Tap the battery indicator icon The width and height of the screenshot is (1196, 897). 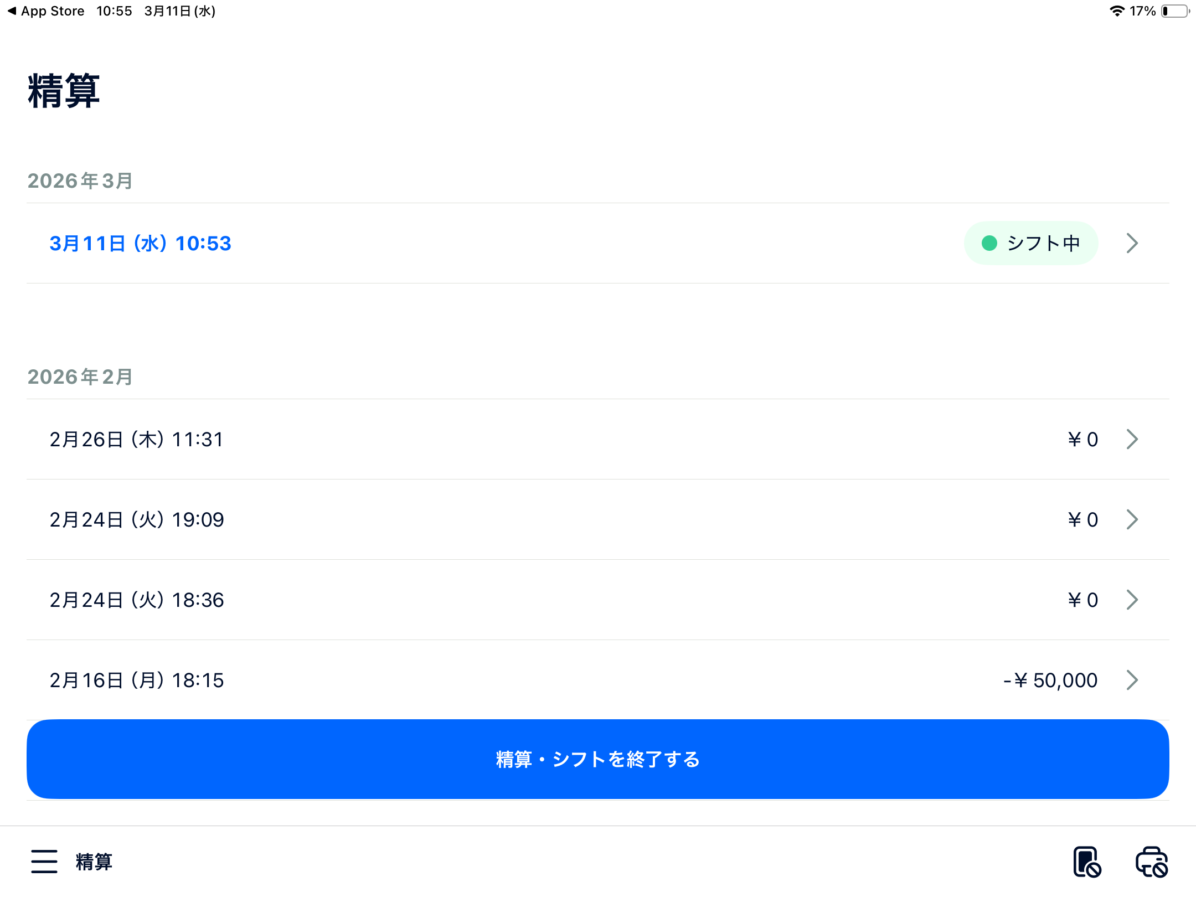(x=1175, y=11)
